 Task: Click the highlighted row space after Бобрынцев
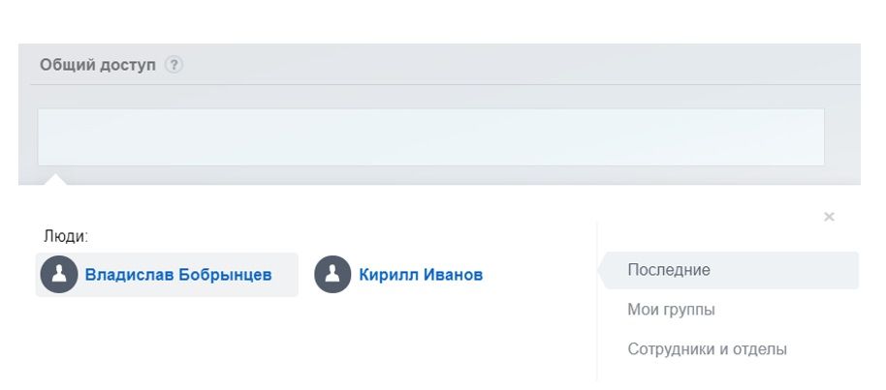click(x=285, y=275)
